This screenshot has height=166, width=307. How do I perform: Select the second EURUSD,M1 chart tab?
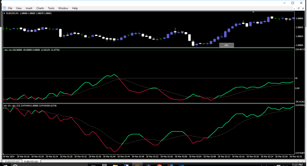click(x=31, y=162)
